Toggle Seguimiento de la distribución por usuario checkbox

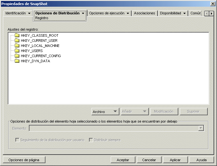[x=17, y=140]
